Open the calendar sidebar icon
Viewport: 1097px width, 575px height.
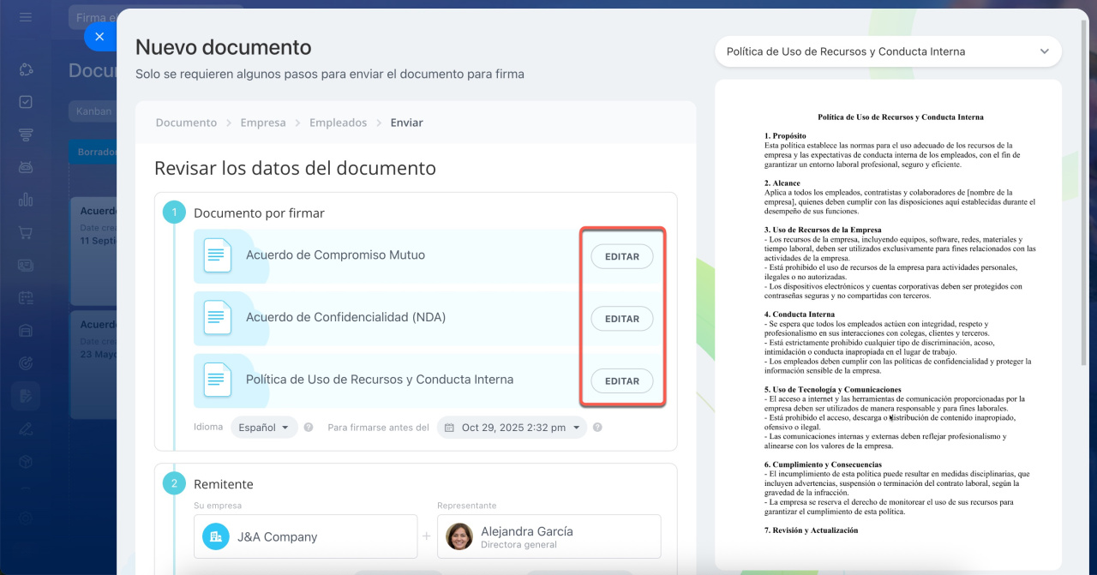click(x=26, y=297)
